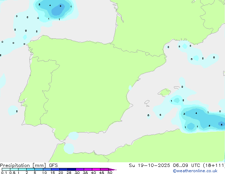Click the 1 mm legend color box
The image size is (225, 174).
[x=22, y=169]
